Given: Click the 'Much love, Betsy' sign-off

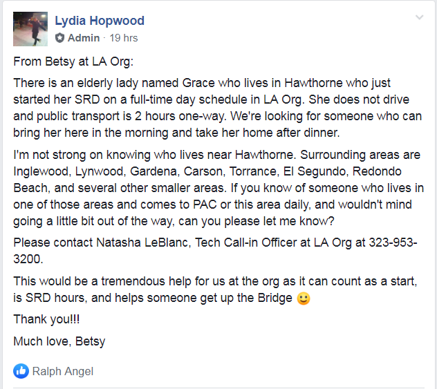Looking at the screenshot, I should 59,341.
